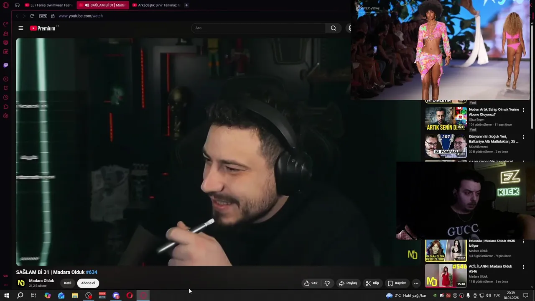
Task: Open the Player icon in Opera sidebar
Action: [x=6, y=79]
